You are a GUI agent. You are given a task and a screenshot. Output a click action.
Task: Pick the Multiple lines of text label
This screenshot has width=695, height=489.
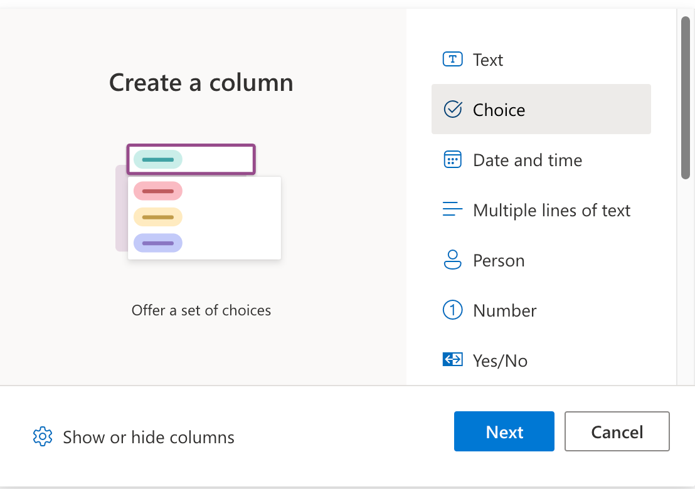pos(551,210)
